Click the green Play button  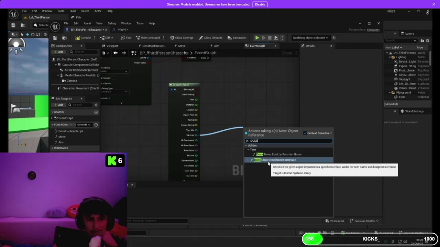click(257, 38)
